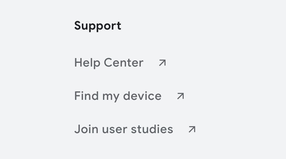This screenshot has width=286, height=159.
Task: Go to Help Center under Support
Action: coord(109,63)
